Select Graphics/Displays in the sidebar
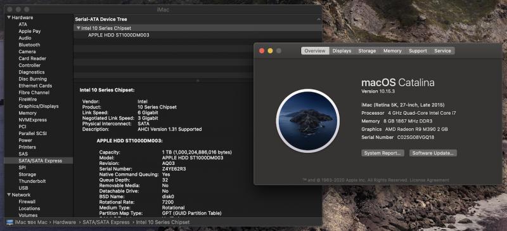The image size is (507, 231). (x=39, y=106)
